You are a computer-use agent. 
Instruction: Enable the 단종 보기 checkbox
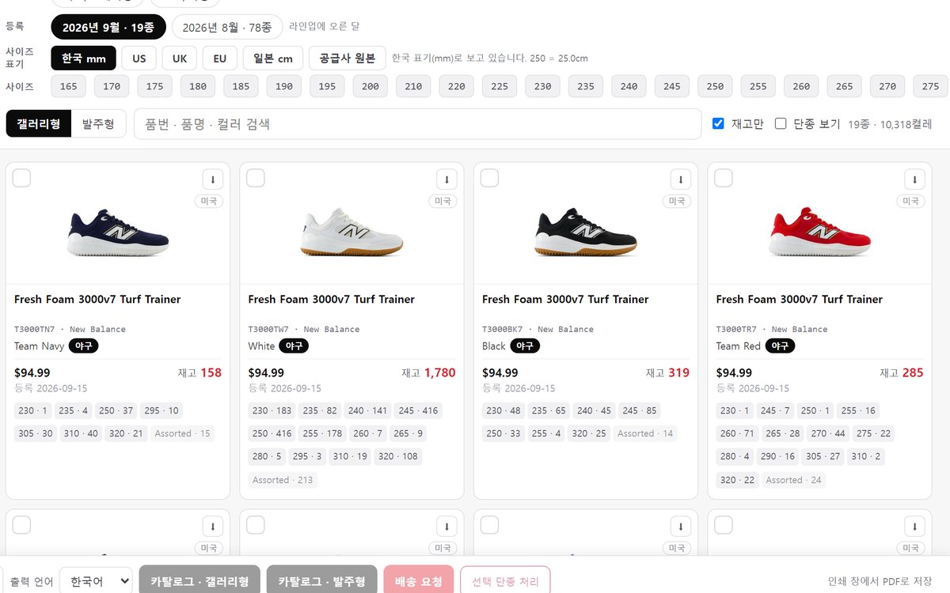[x=781, y=123]
